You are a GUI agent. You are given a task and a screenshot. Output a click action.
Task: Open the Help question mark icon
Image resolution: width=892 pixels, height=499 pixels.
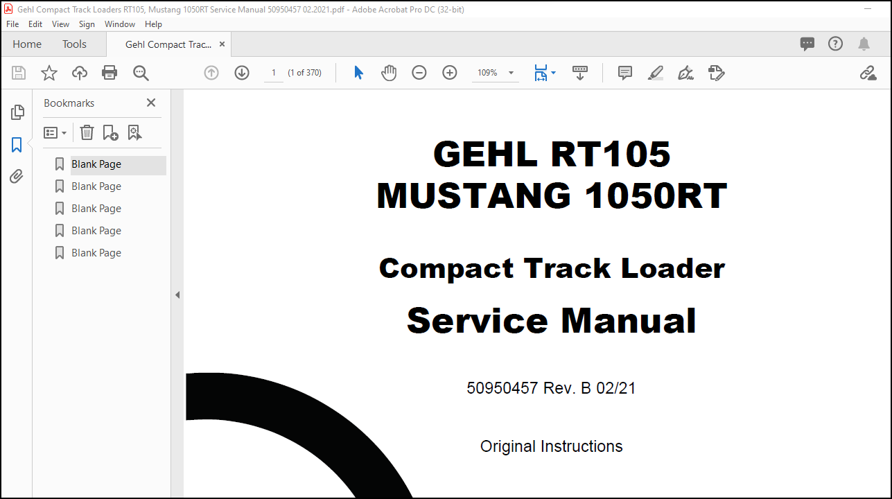(x=836, y=44)
